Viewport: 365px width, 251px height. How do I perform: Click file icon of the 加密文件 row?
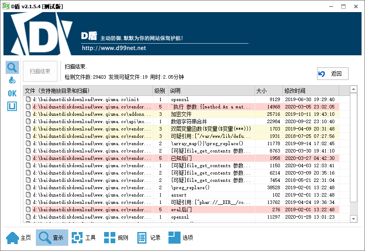[28, 114]
